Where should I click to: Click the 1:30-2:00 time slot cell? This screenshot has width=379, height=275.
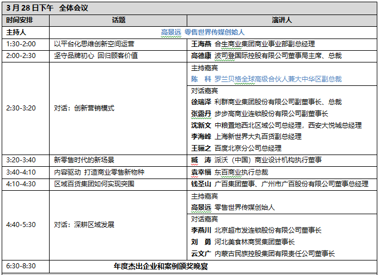(21, 44)
